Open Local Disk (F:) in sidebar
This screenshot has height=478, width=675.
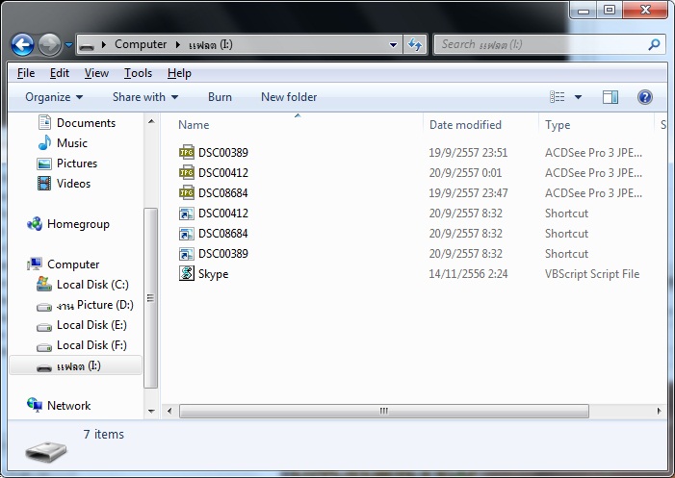tap(82, 345)
